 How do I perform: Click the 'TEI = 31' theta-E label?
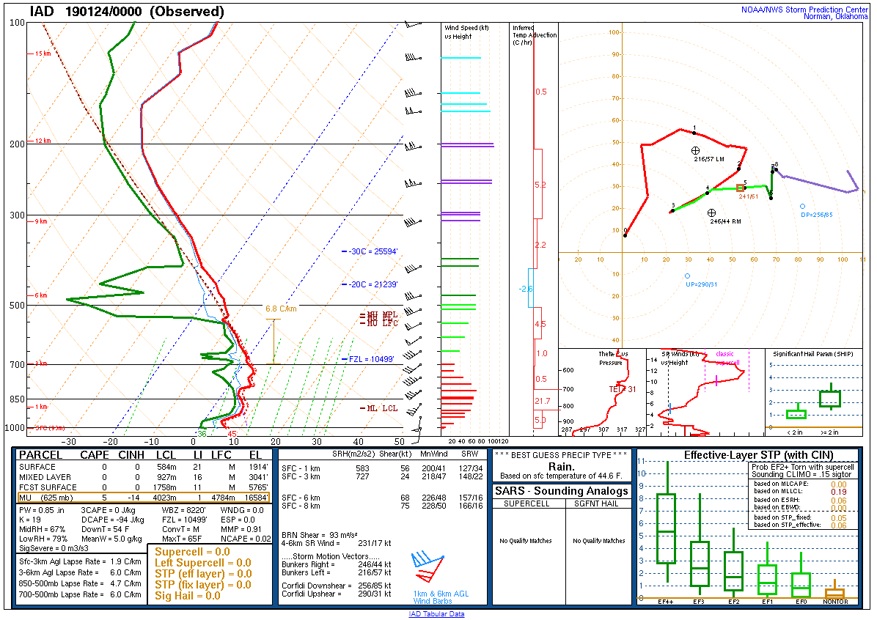point(623,389)
